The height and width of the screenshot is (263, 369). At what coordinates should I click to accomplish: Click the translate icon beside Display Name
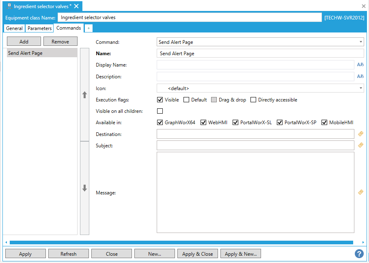pyautogui.click(x=360, y=65)
